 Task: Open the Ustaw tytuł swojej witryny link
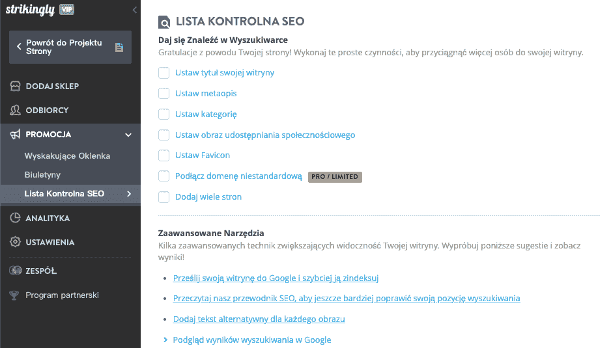click(225, 73)
